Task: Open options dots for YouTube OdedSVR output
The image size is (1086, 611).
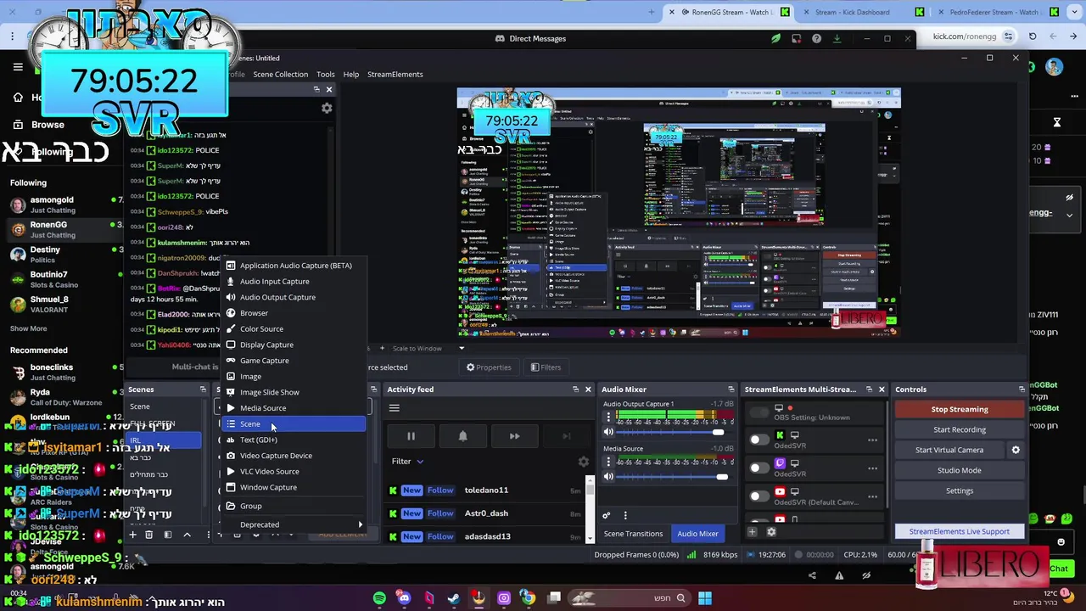Action: (872, 496)
